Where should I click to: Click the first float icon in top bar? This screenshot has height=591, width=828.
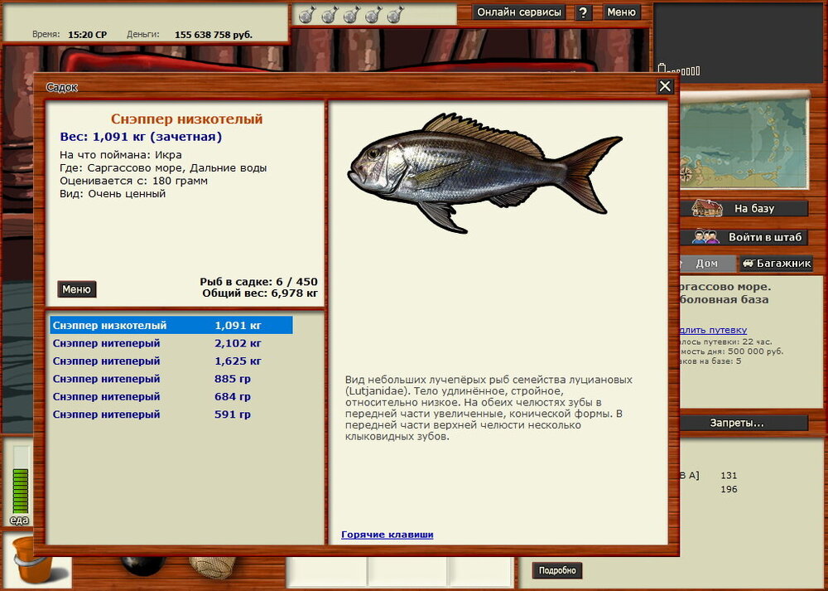point(306,14)
